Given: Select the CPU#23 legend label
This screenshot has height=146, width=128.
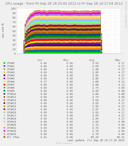Looking at the screenshot, I should tap(11, 134).
